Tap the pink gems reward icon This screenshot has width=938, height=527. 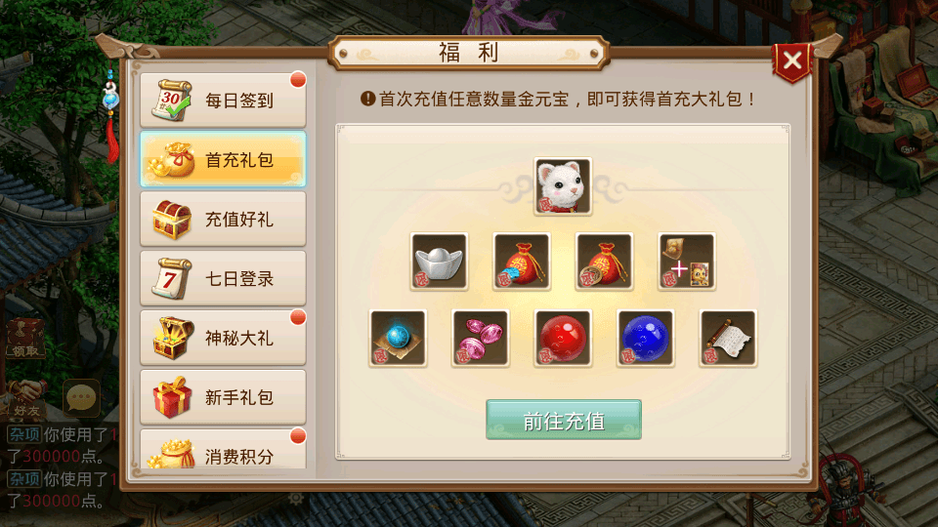pos(480,339)
